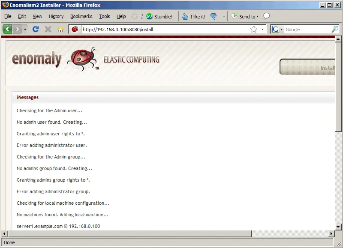Click the StumbleUpon toolbar drag handle
343x248 pixels.
(142, 16)
